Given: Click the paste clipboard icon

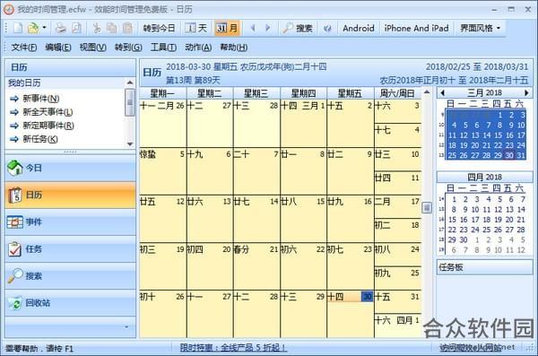Looking at the screenshot, I should click(127, 28).
